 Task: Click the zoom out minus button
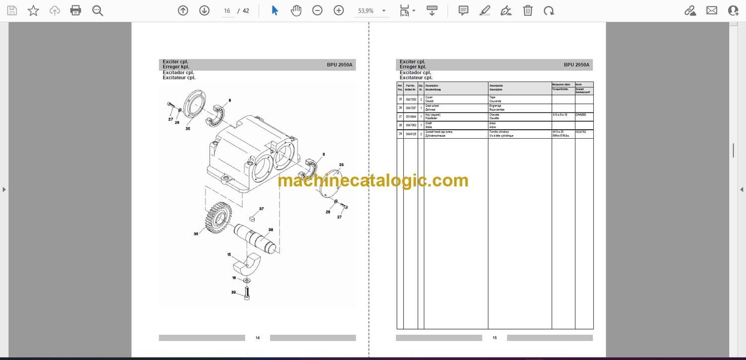tap(317, 10)
